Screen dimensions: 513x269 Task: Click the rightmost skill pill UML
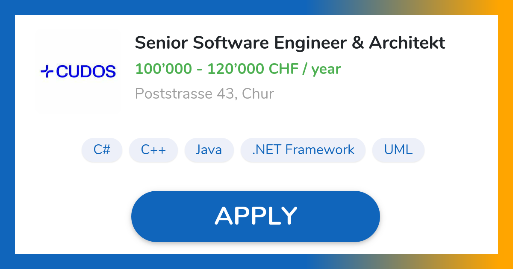398,150
